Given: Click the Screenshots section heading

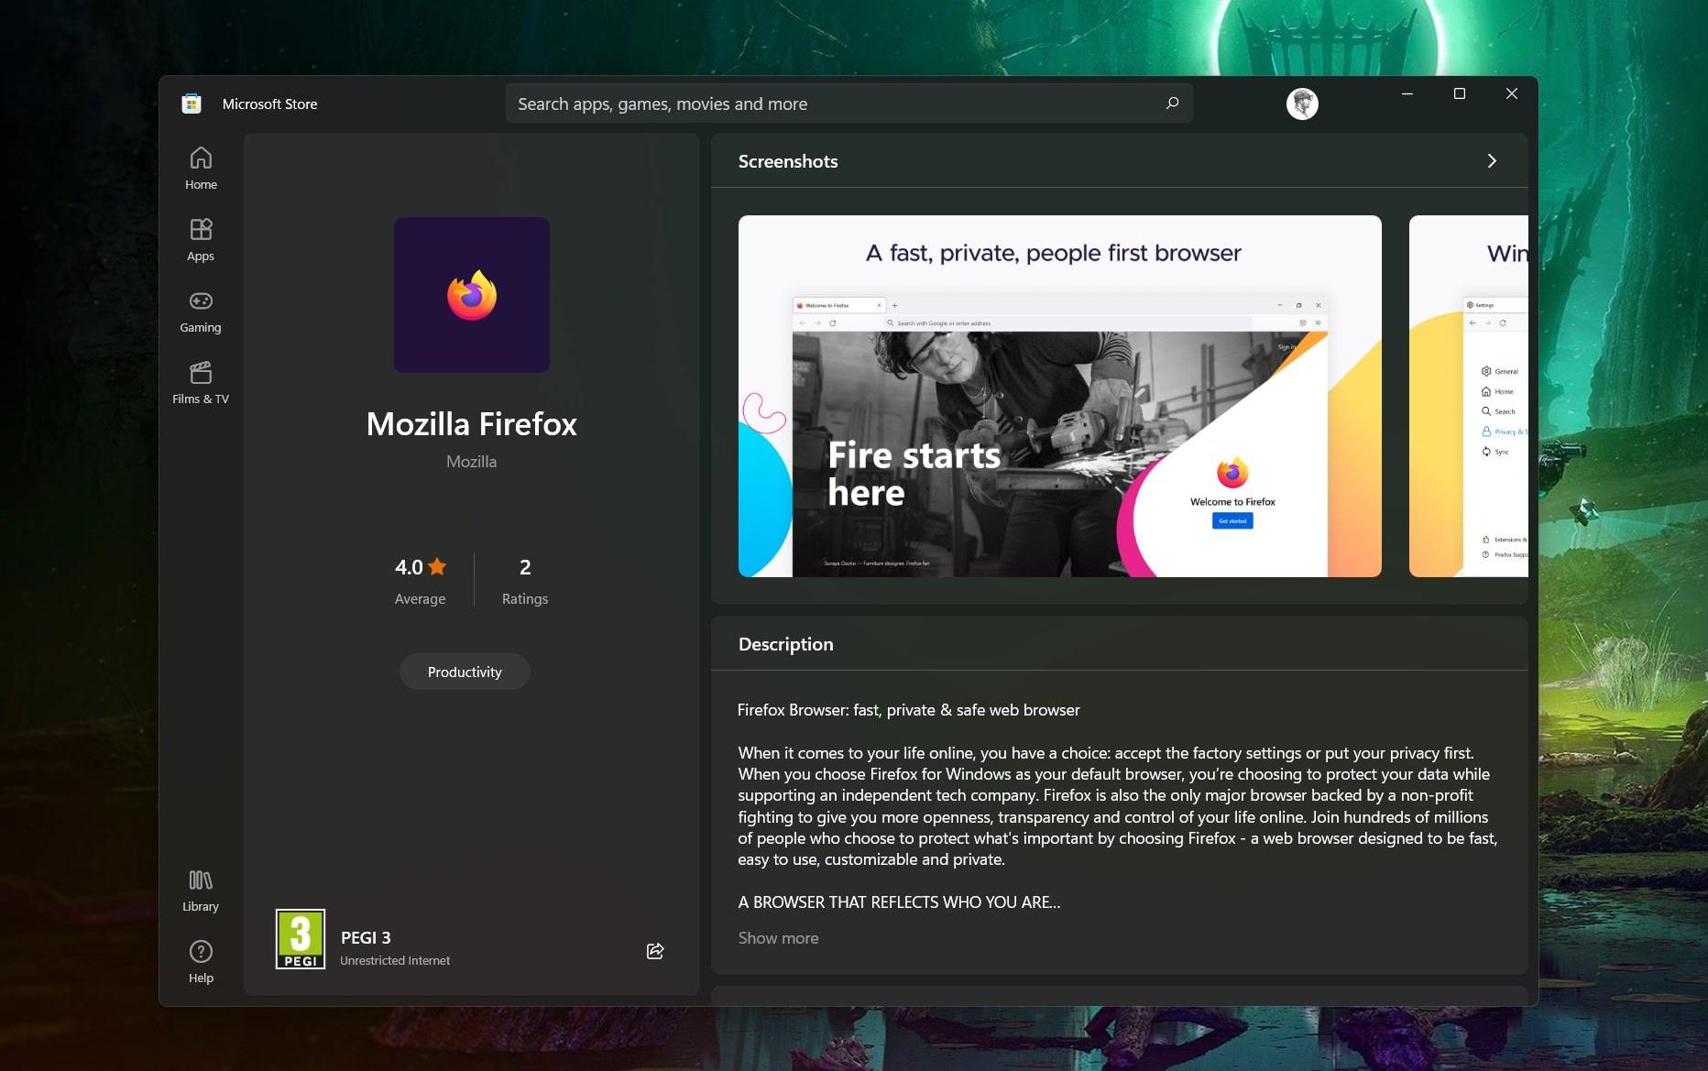Looking at the screenshot, I should (x=788, y=161).
